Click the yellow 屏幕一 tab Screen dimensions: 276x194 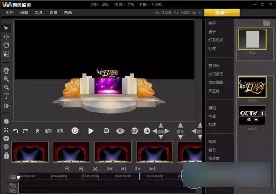[222, 13]
